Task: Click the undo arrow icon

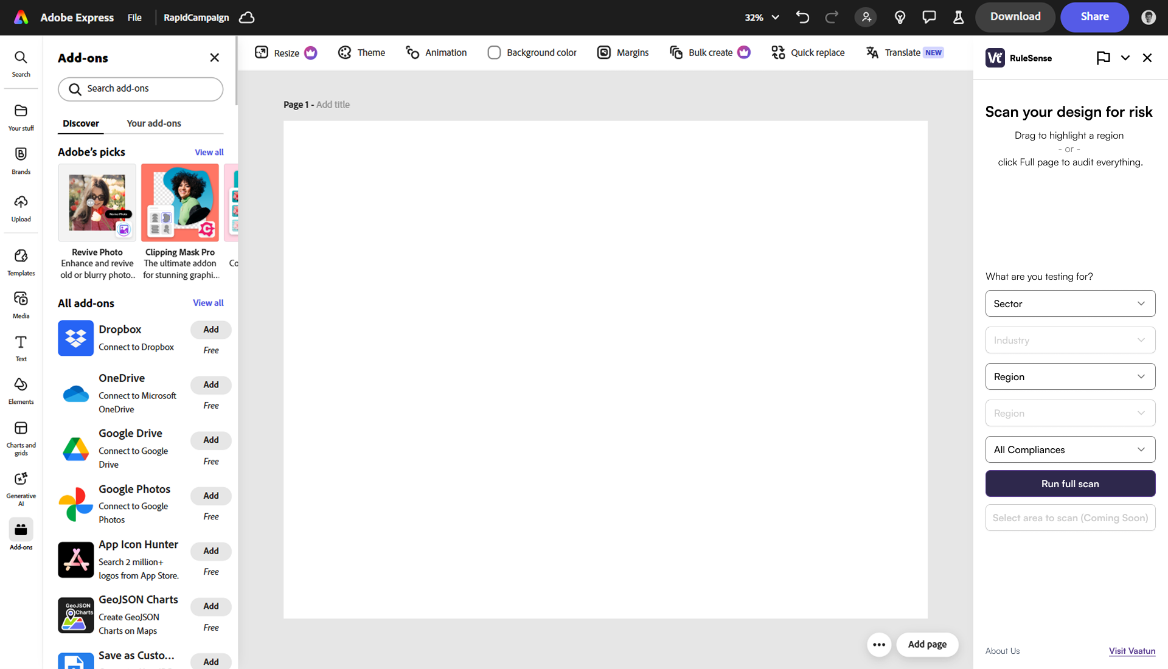Action: (x=802, y=17)
